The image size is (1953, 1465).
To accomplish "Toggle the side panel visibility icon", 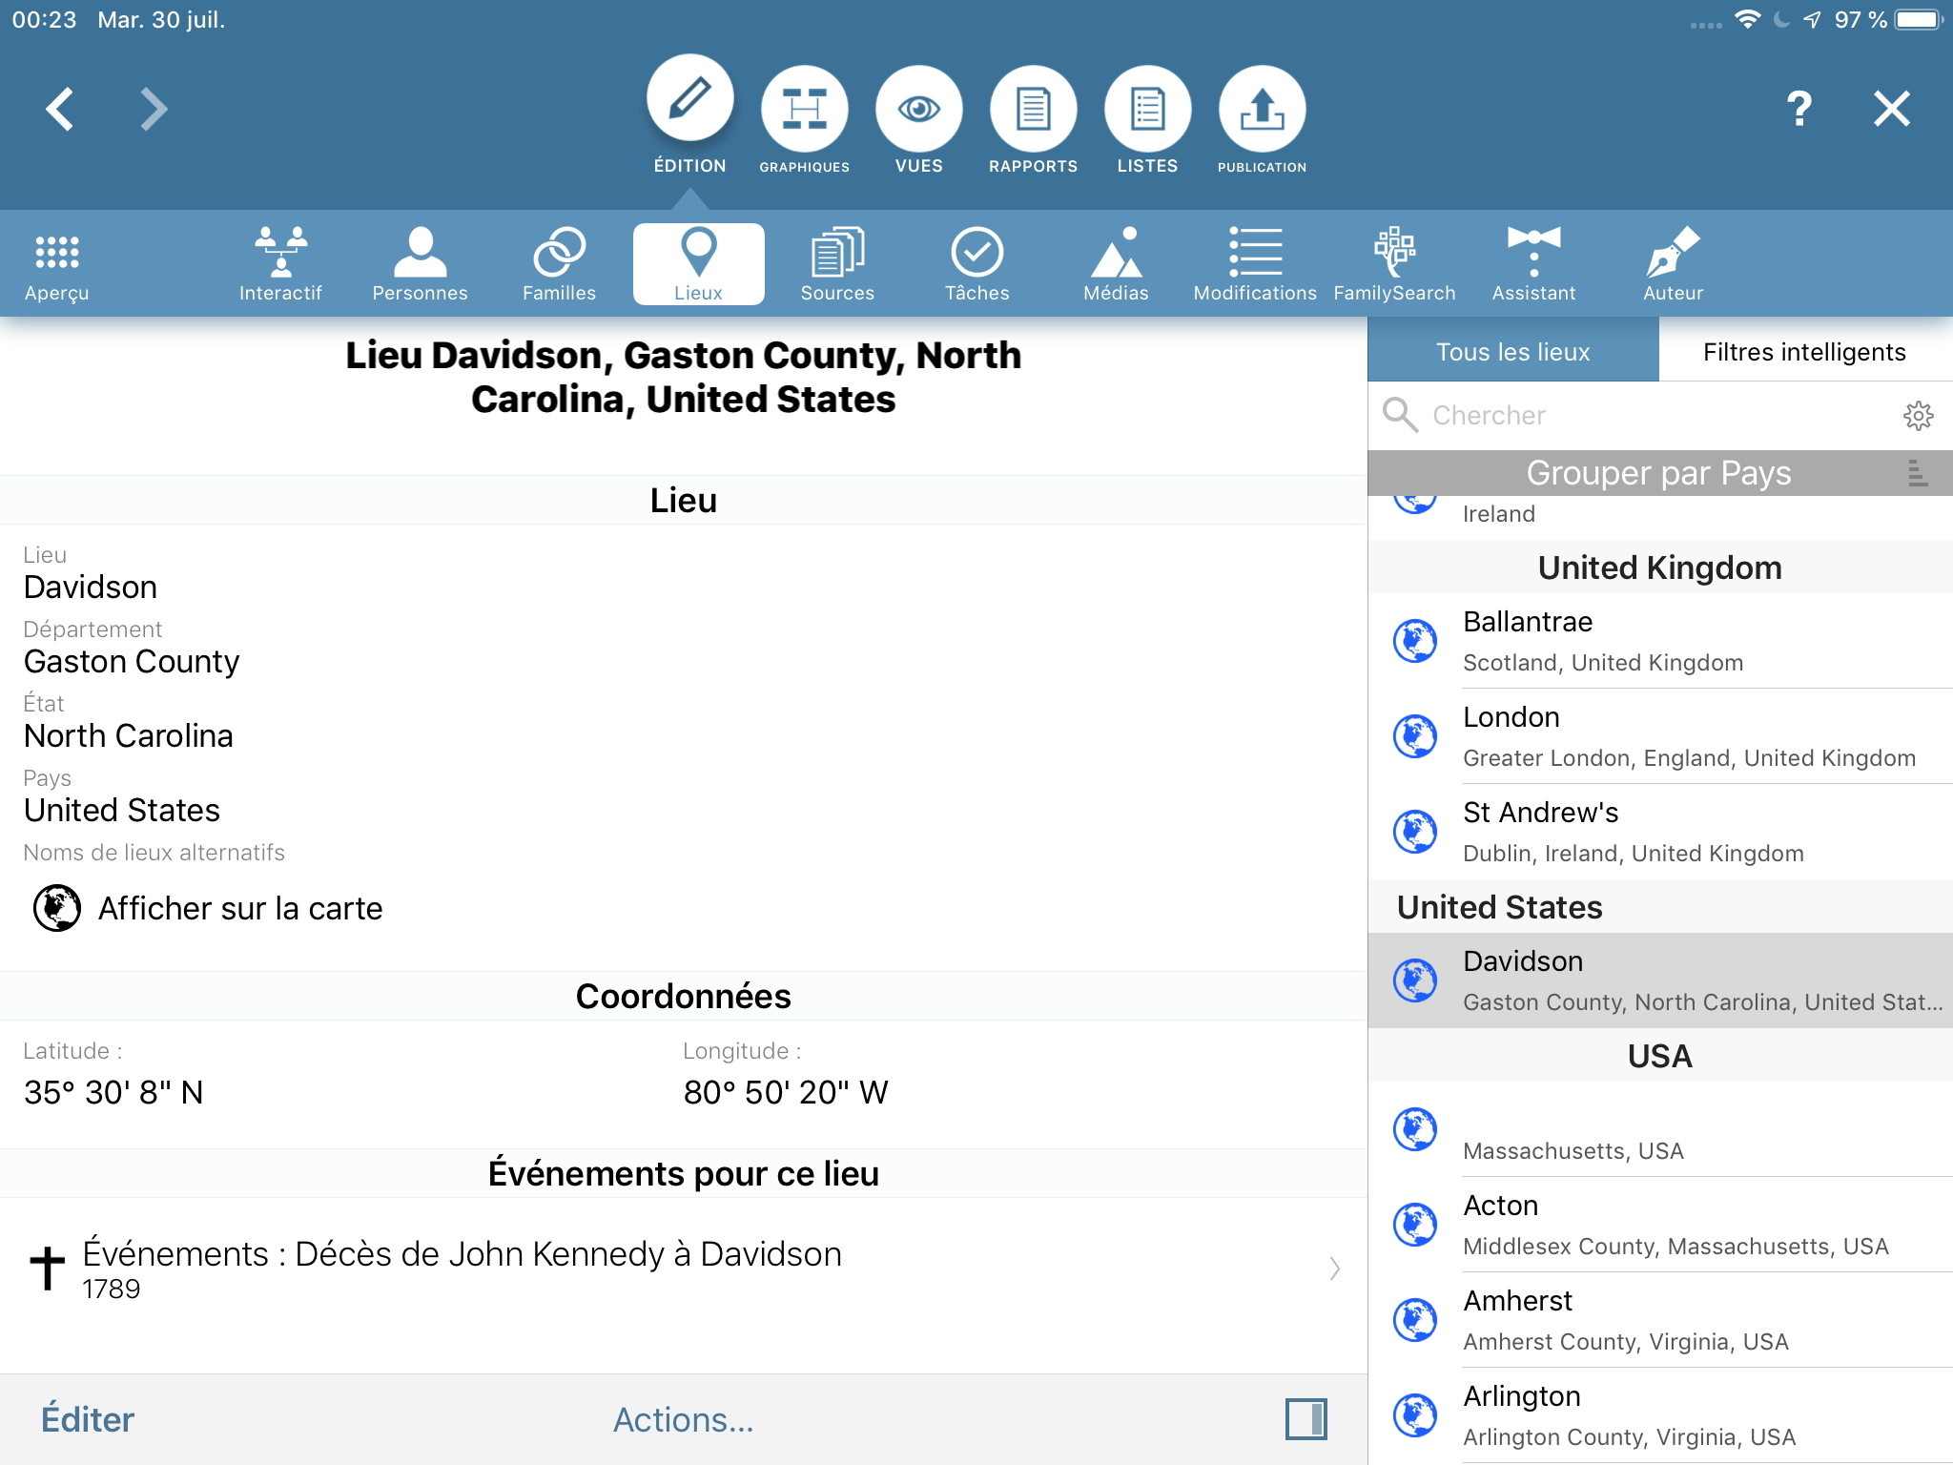I will pos(1305,1418).
